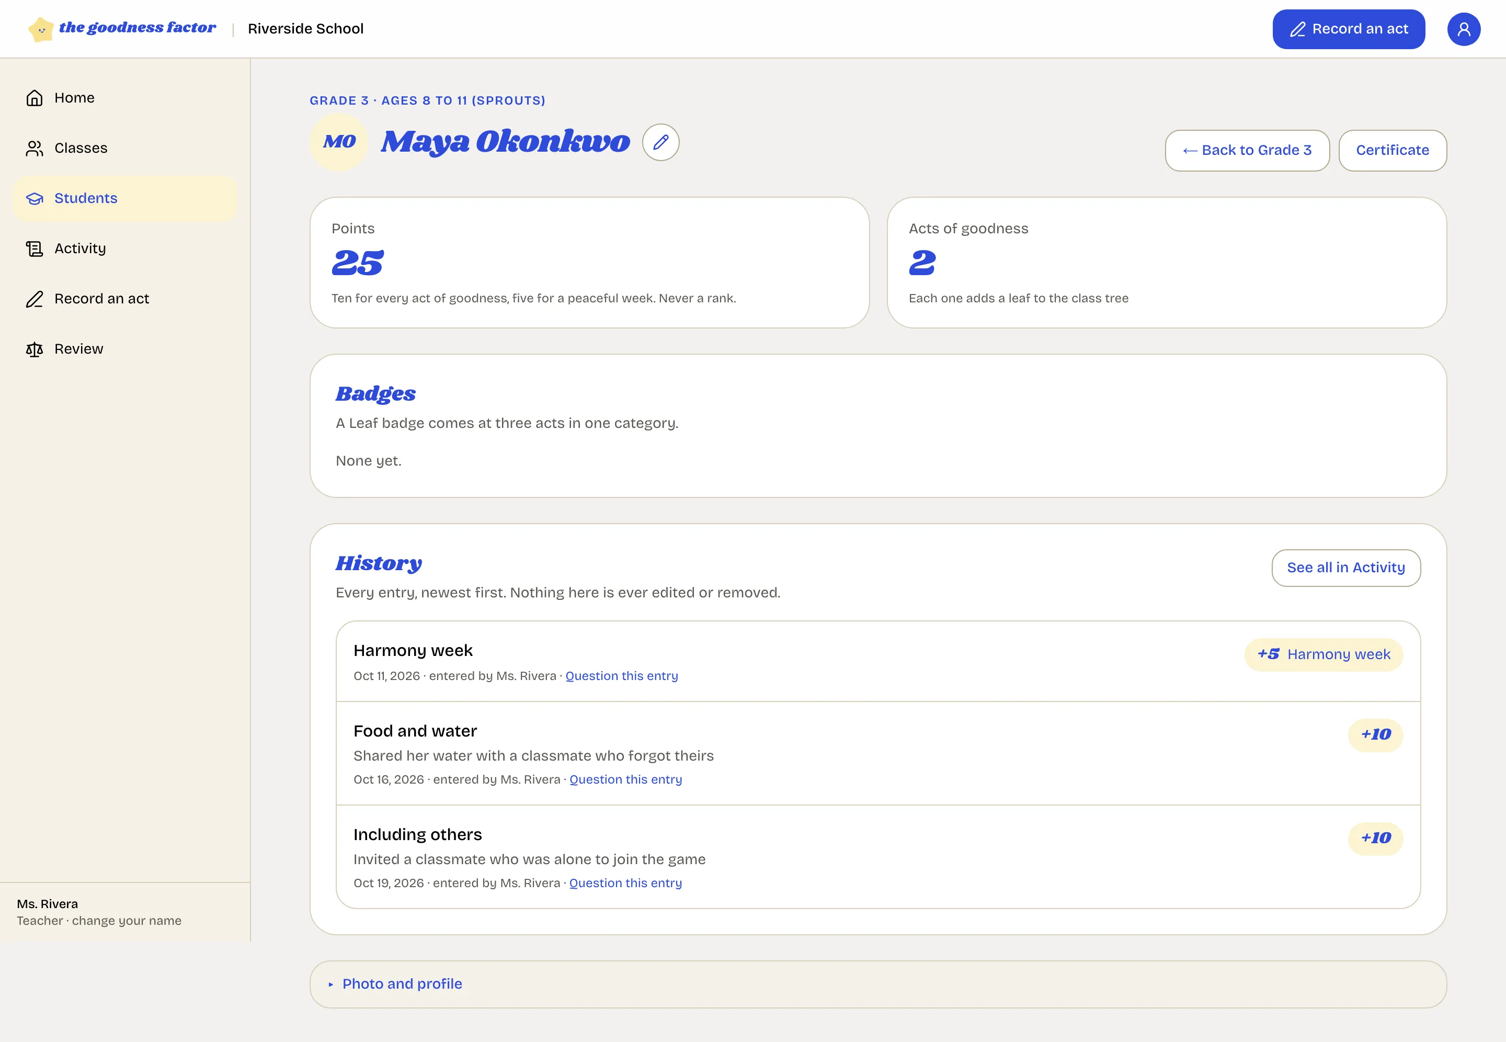Image resolution: width=1506 pixels, height=1042 pixels.
Task: Open the Certificate button
Action: point(1393,151)
